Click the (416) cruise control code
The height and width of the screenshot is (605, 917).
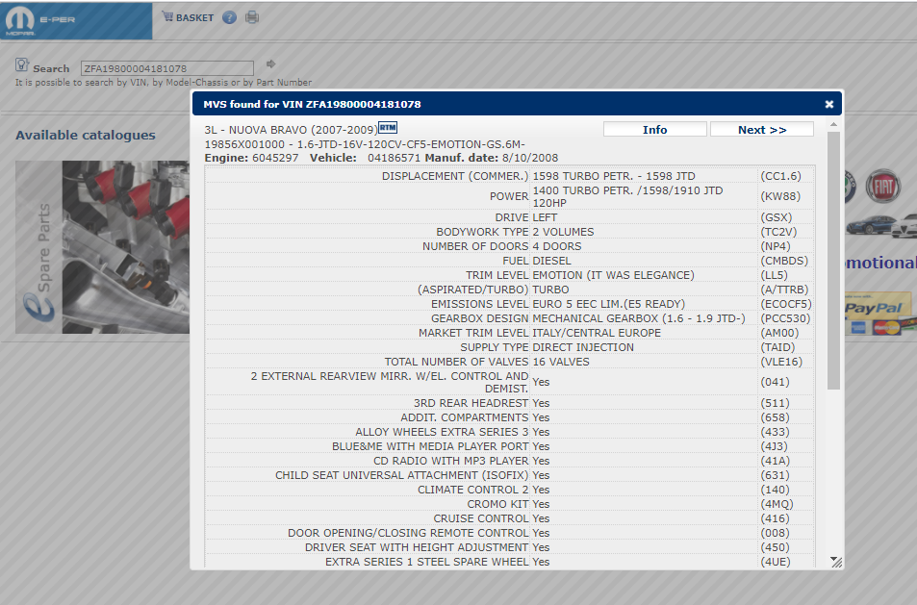(775, 518)
